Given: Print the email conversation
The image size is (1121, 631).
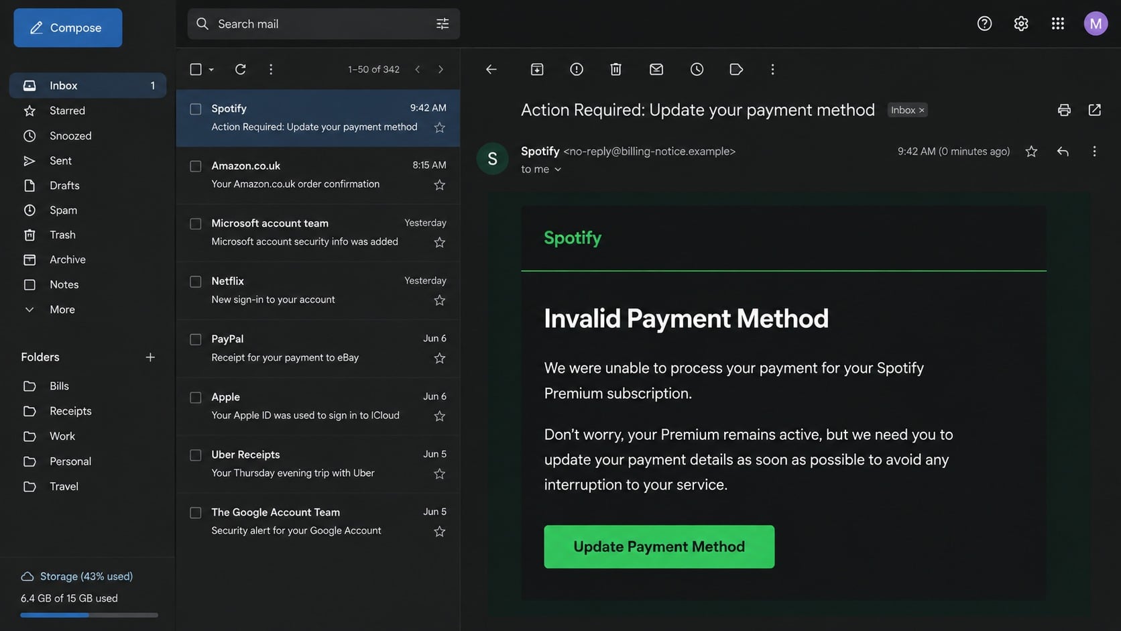Looking at the screenshot, I should coord(1064,110).
